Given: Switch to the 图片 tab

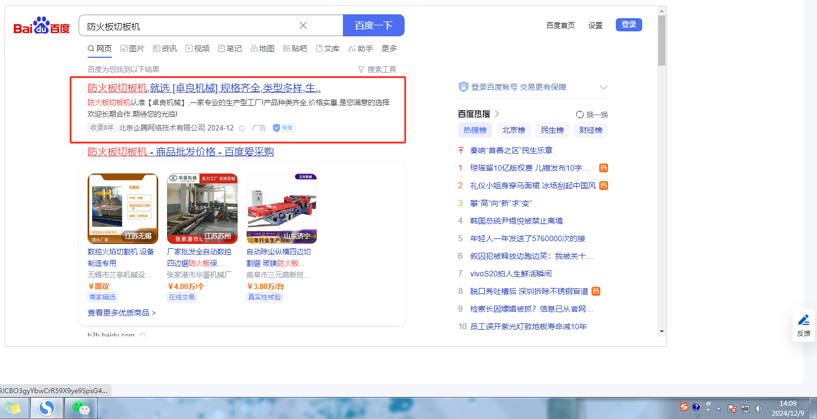Looking at the screenshot, I should click(x=132, y=48).
